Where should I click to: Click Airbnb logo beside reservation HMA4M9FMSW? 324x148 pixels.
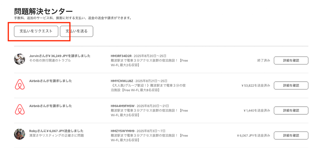19,109
